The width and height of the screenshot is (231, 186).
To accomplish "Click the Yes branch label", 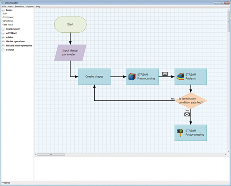I will 172,99.
